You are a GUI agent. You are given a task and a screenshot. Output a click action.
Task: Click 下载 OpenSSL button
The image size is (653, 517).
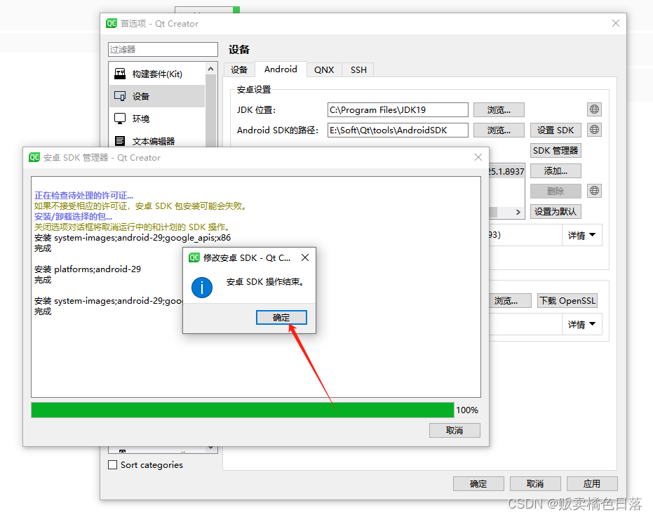567,300
